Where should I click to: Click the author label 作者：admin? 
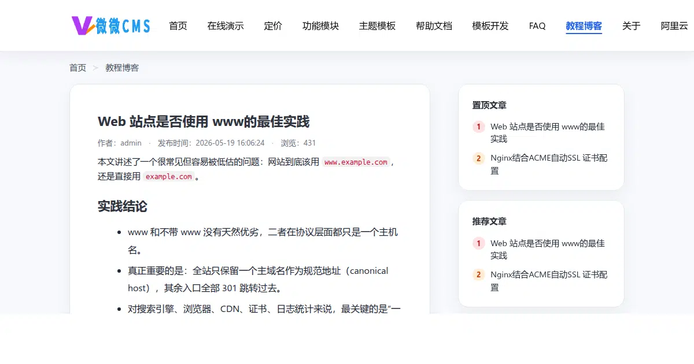(120, 143)
